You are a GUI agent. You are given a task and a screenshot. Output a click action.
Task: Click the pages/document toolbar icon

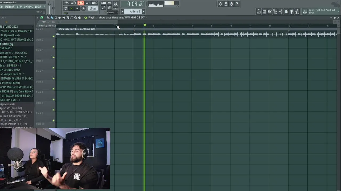286,12
